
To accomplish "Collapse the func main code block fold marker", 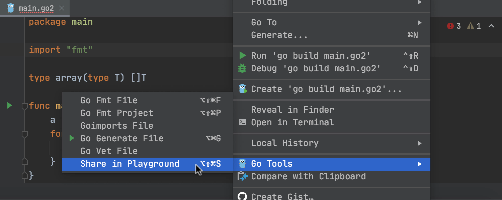I will tap(24, 106).
